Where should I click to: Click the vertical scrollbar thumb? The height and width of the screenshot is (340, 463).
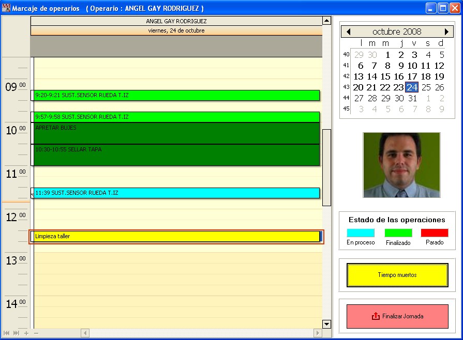click(x=326, y=167)
